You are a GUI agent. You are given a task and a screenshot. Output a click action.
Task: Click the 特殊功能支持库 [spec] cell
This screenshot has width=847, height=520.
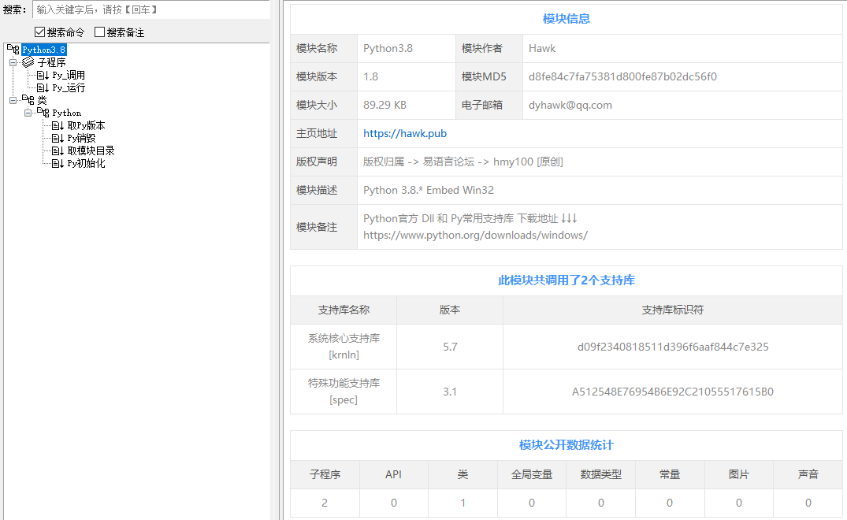[x=344, y=392]
